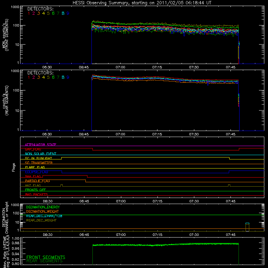Select yellow detector 4 in front segments legend
This screenshot has height=268, width=268.
click(44, 13)
